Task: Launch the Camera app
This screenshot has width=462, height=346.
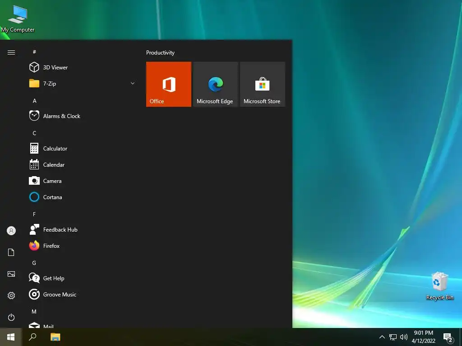Action: (82, 181)
